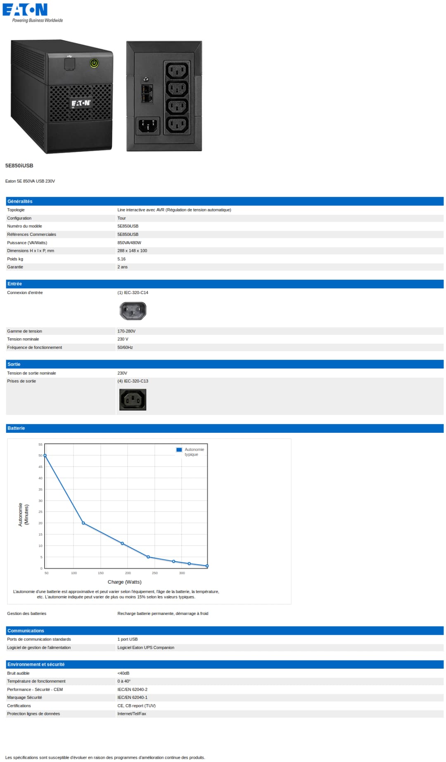446x762 pixels.
Task: Click 'Recharge batterie permanente, démarrage à froid'
Action: coord(163,614)
